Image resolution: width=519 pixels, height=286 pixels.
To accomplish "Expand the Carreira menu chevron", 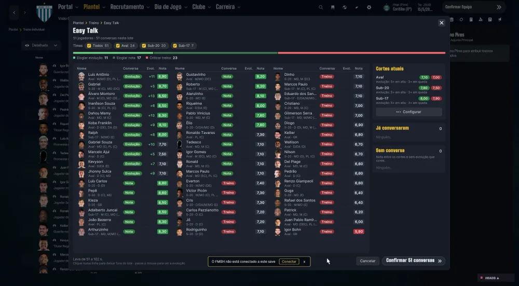I will [239, 7].
